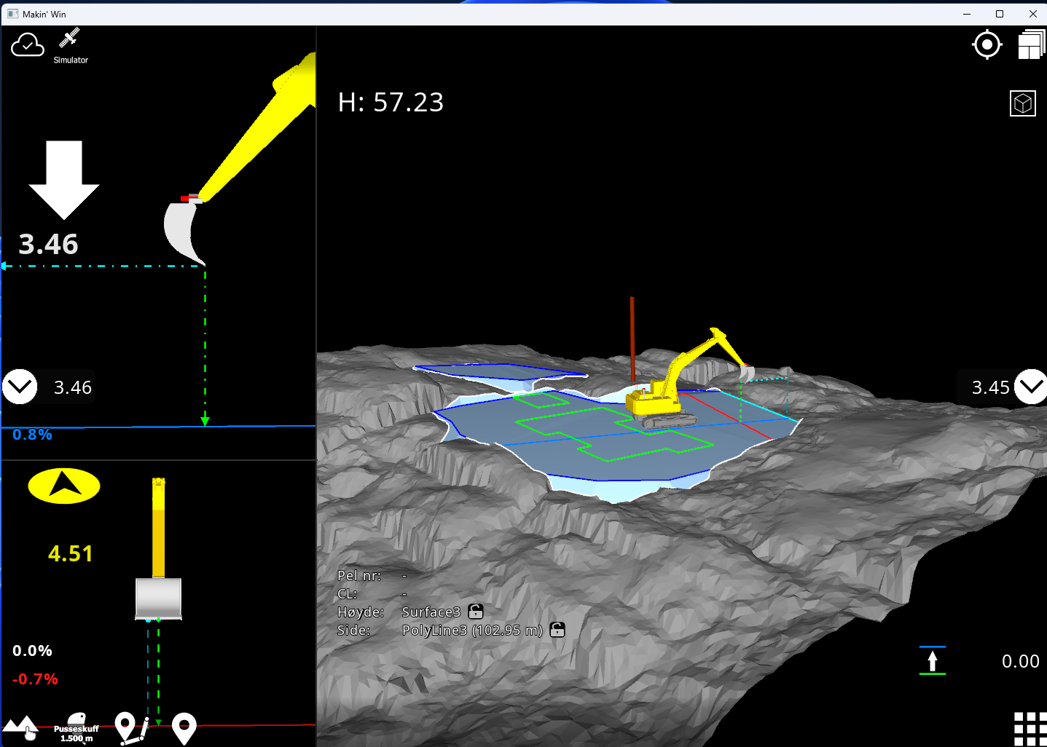Select the terrain surface mountain icon
This screenshot has height=747, width=1047.
point(20,727)
